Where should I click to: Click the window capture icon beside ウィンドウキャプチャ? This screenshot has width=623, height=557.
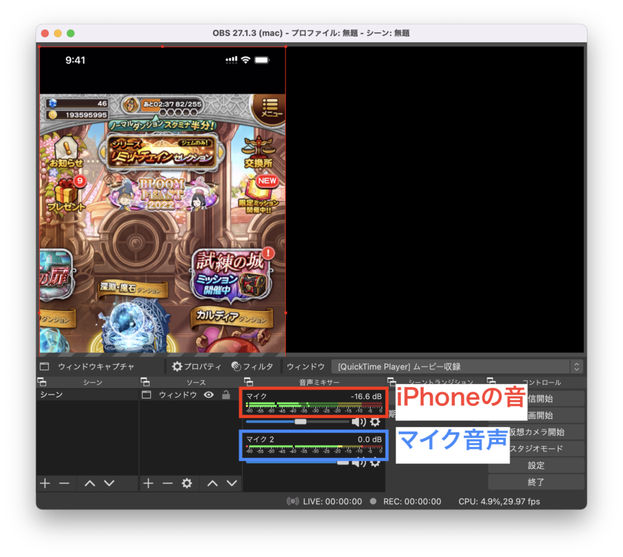point(44,367)
